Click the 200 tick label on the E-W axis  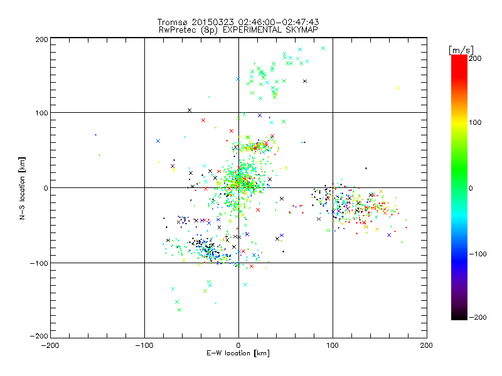click(427, 345)
